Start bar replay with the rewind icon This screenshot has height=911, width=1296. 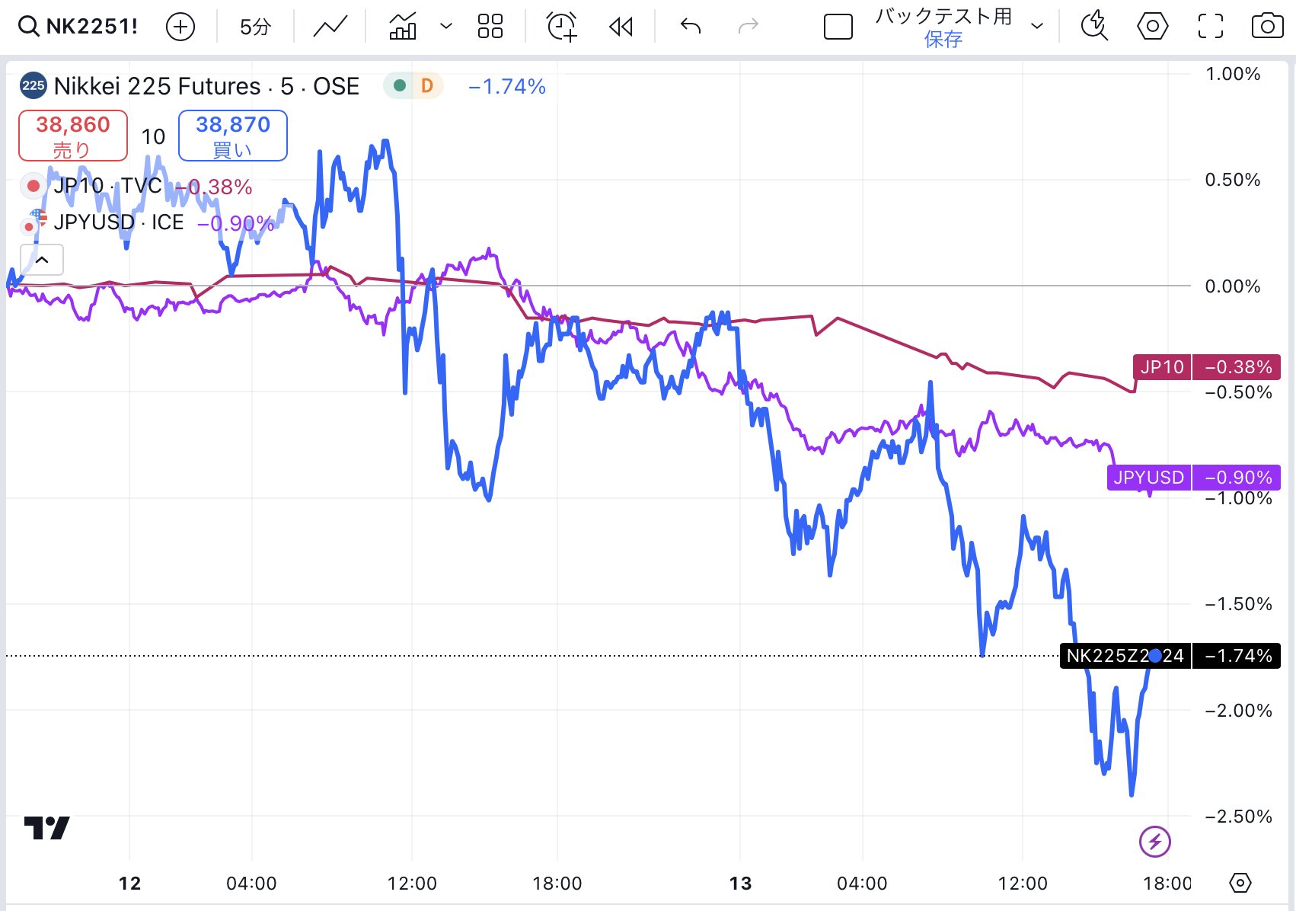(621, 27)
